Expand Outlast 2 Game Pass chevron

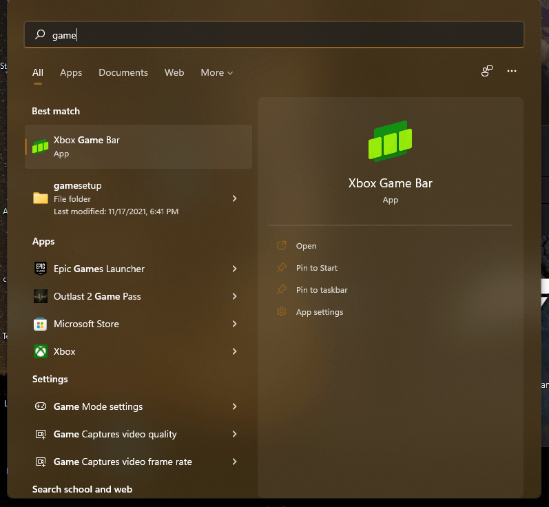coord(235,296)
